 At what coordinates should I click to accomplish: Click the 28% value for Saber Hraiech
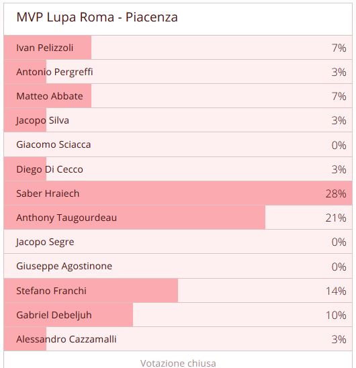336,193
